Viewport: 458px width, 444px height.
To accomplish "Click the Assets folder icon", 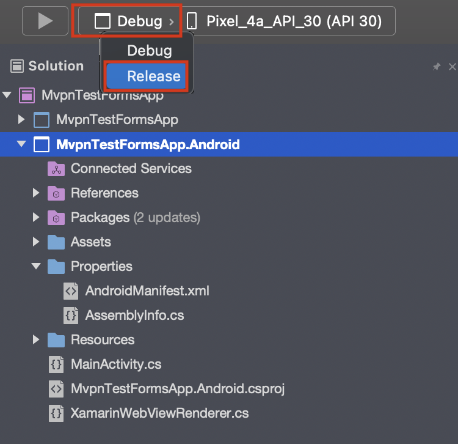I will point(56,242).
